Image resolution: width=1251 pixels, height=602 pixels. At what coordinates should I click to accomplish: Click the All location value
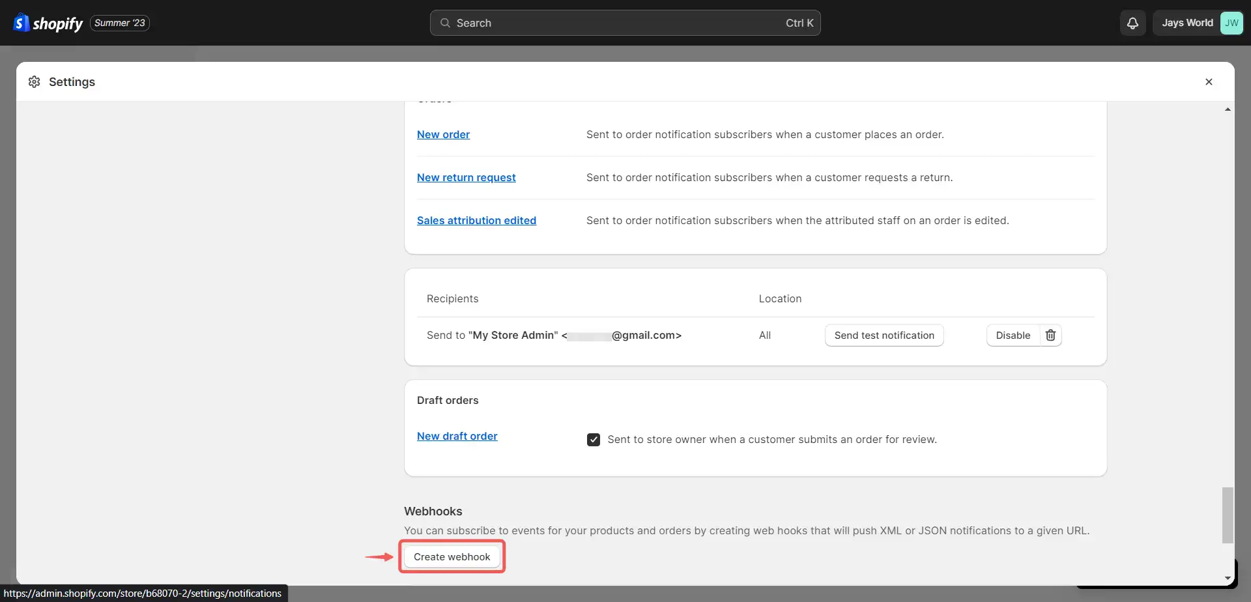(x=765, y=335)
